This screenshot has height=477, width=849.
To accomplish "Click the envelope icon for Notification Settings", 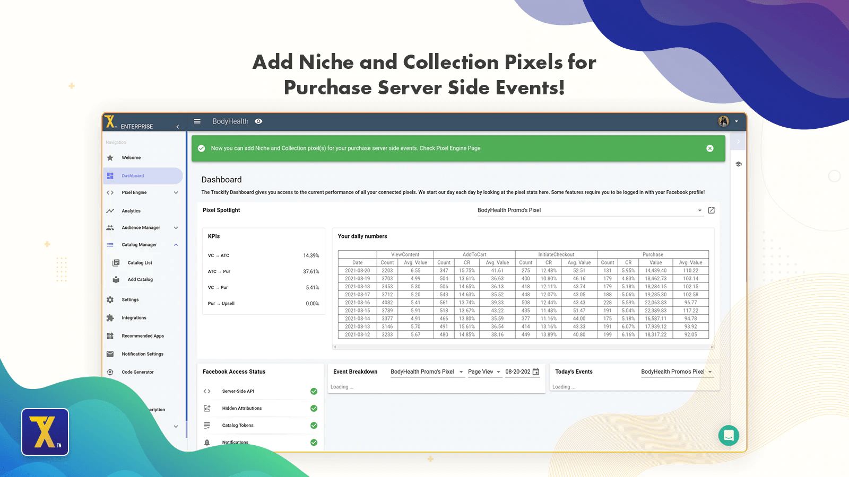I will click(x=110, y=354).
